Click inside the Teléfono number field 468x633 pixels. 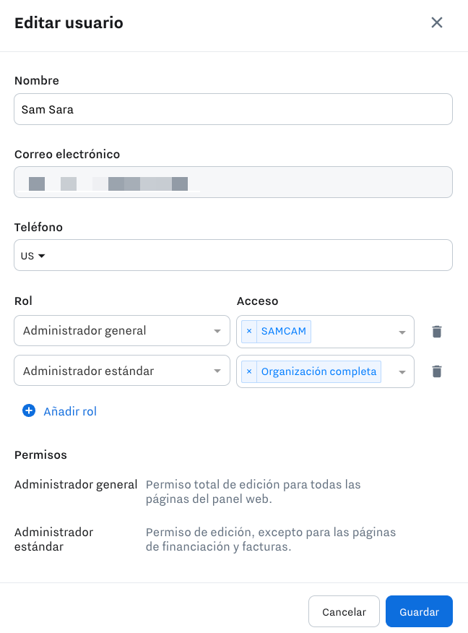pos(250,255)
